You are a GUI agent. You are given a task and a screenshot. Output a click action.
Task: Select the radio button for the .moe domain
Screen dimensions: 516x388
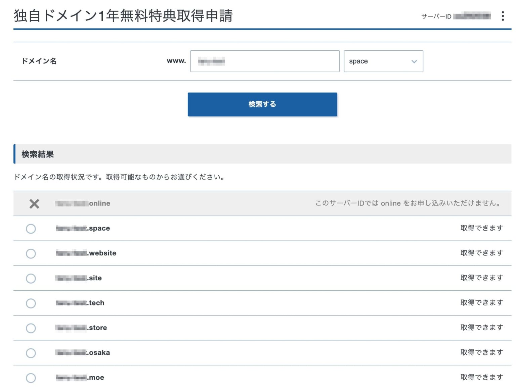(x=31, y=378)
